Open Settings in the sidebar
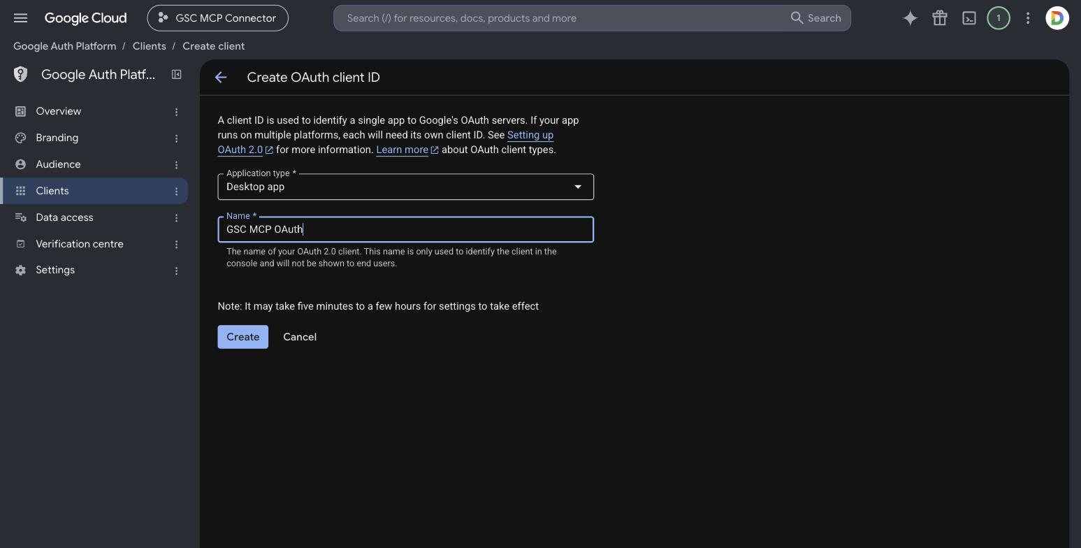Screen dimensions: 1081x548 point(94,270)
